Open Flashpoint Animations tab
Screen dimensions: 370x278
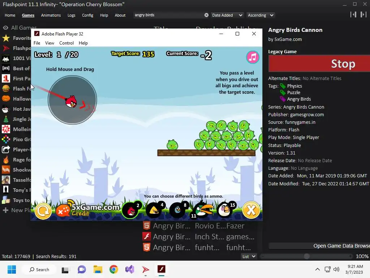[x=51, y=15]
